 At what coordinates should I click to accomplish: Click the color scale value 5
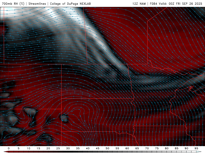coord(18,148)
